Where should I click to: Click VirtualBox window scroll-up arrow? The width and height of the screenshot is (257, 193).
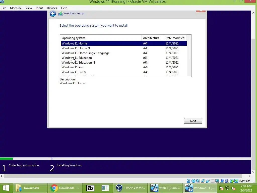[253, 13]
